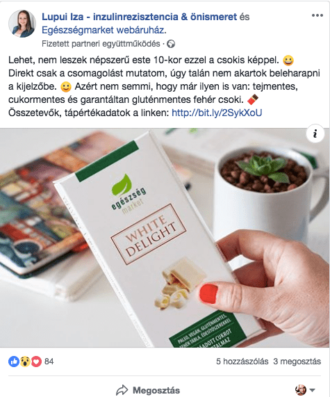The image size is (330, 397).
Task: Open the bit.ly/2SykXoU link
Action: pyautogui.click(x=217, y=113)
